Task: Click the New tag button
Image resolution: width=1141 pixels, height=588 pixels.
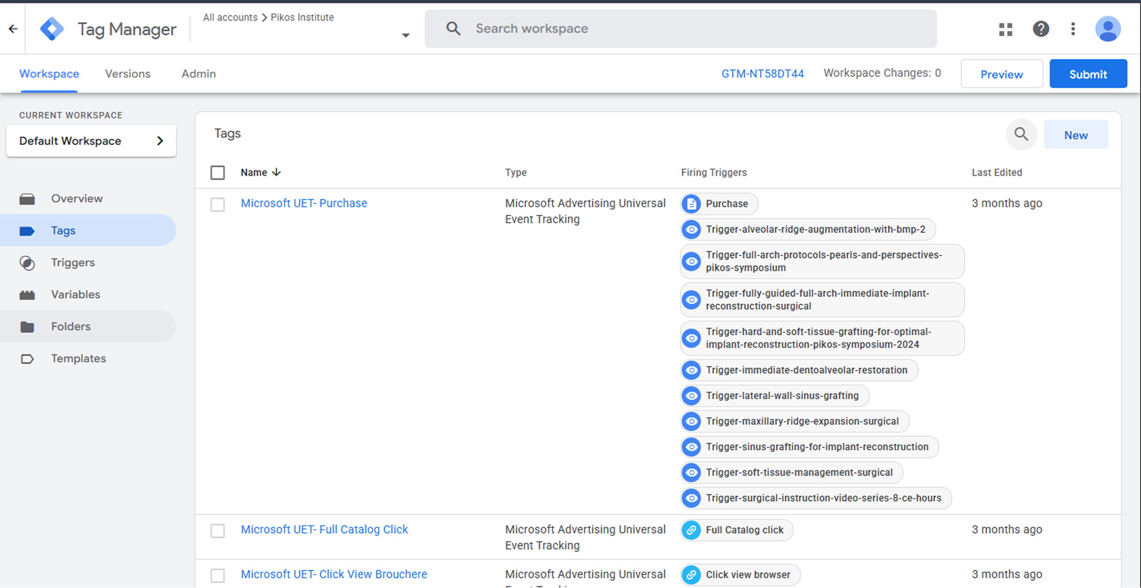Action: tap(1075, 135)
